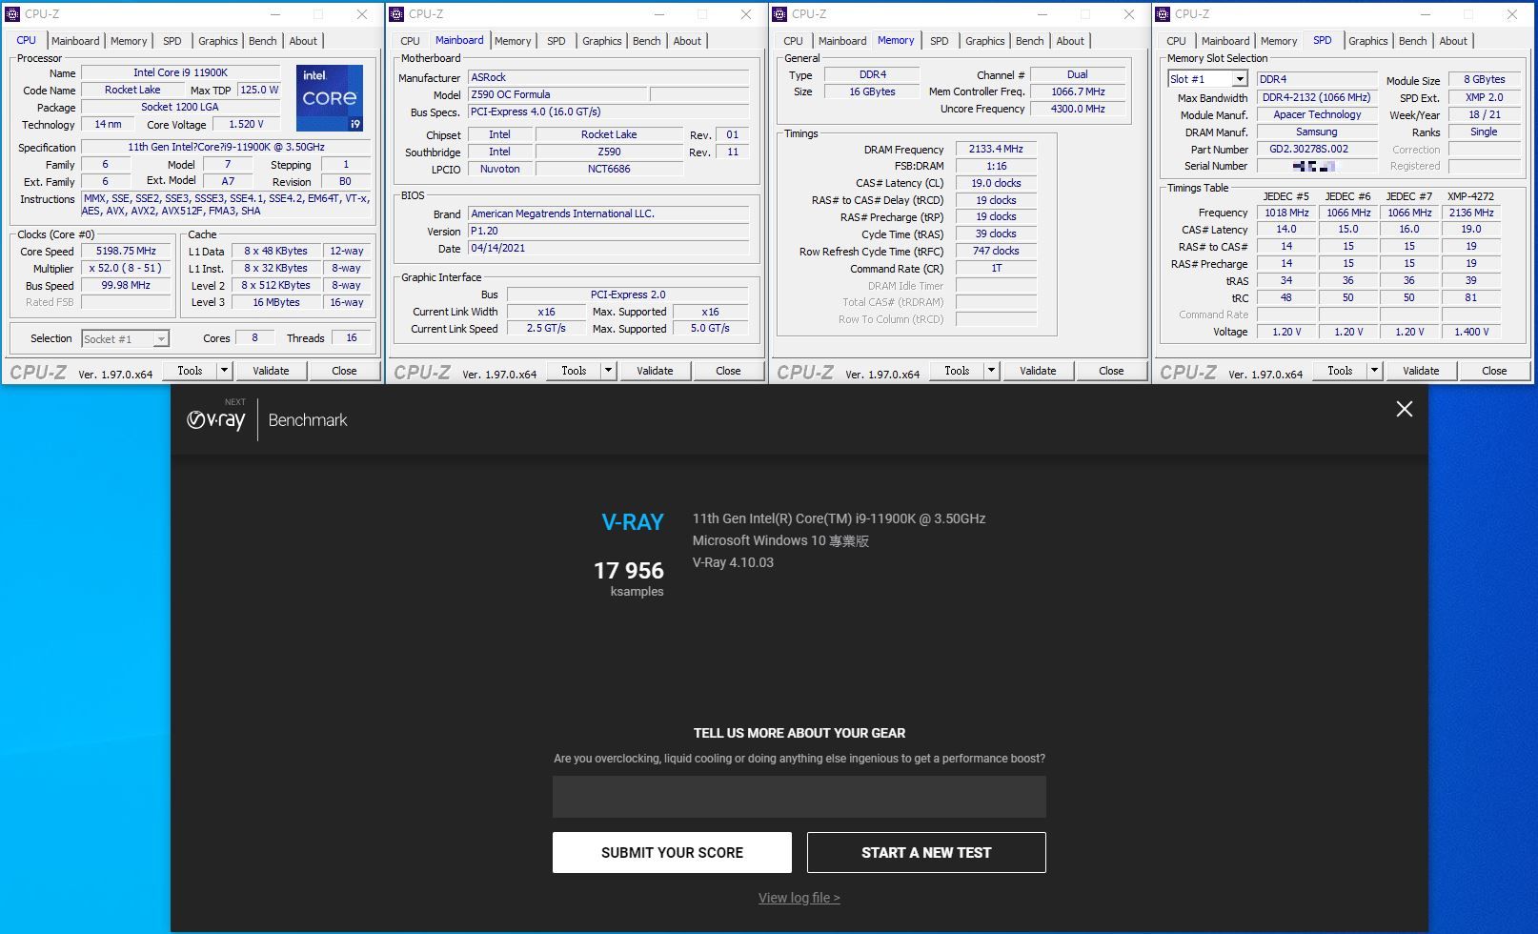This screenshot has width=1538, height=934.
Task: Click the gear description text field in V-Ray
Action: tap(799, 797)
